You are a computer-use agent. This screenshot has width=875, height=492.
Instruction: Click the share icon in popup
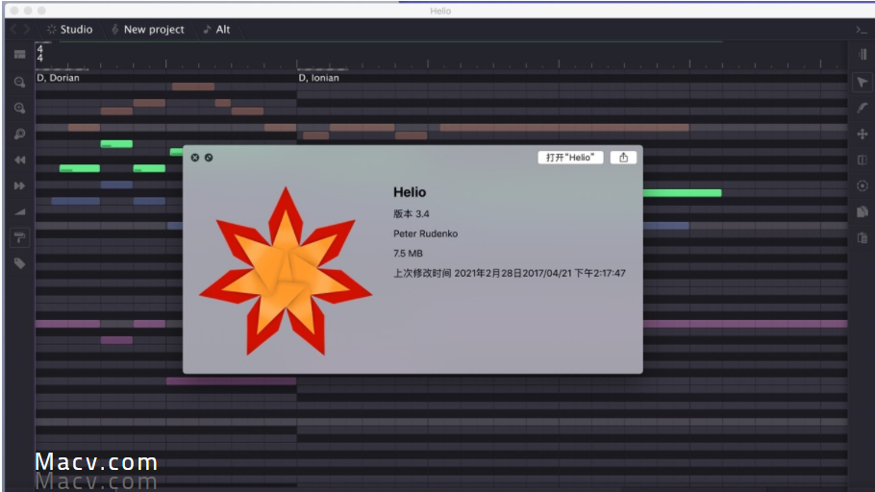623,158
